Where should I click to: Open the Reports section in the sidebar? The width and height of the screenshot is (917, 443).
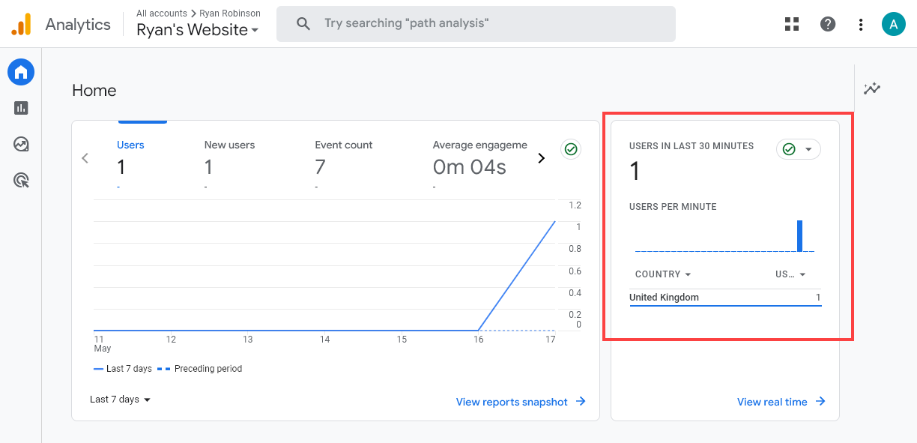[20, 107]
